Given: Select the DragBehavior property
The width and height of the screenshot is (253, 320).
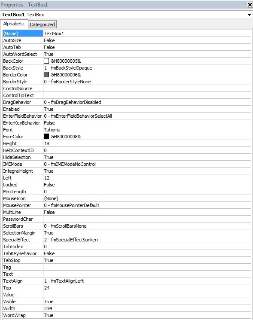Looking at the screenshot, I should (23, 102).
